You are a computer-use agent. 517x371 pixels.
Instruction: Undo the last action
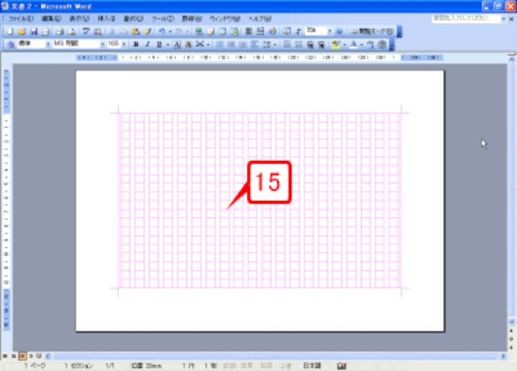click(162, 32)
